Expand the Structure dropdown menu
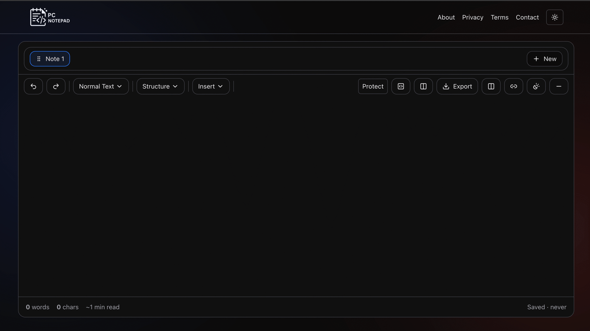Image resolution: width=590 pixels, height=331 pixels. pos(160,86)
